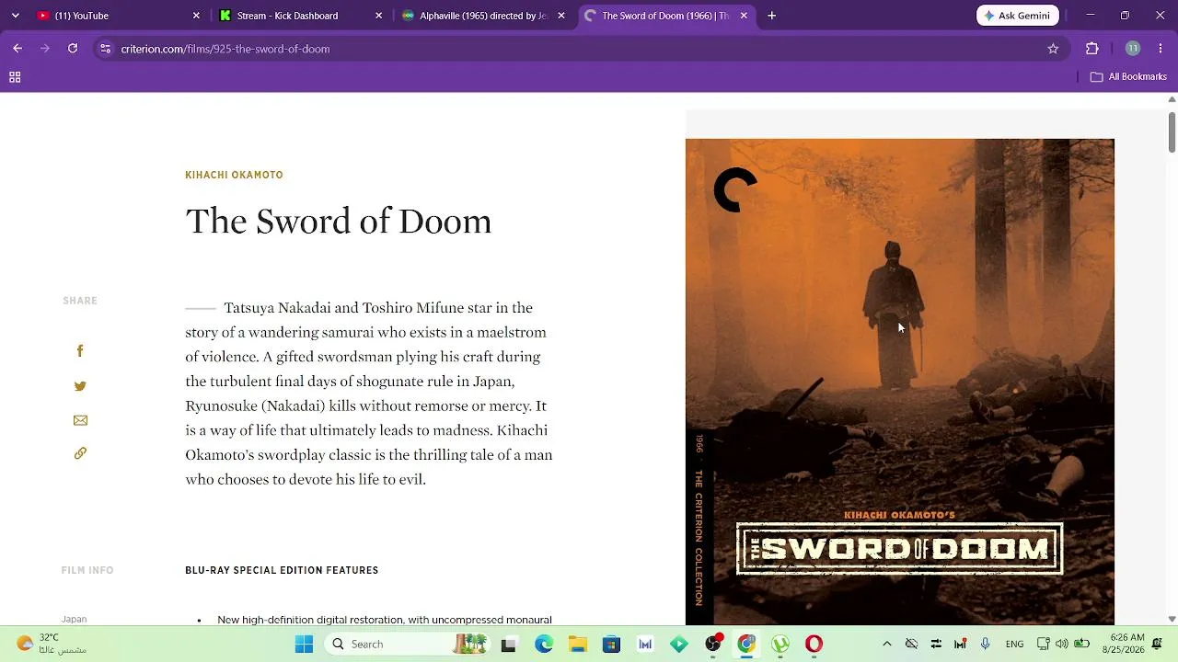Screen dimensions: 1178x662
Task: Open Opera browser from the taskbar
Action: pos(814,644)
